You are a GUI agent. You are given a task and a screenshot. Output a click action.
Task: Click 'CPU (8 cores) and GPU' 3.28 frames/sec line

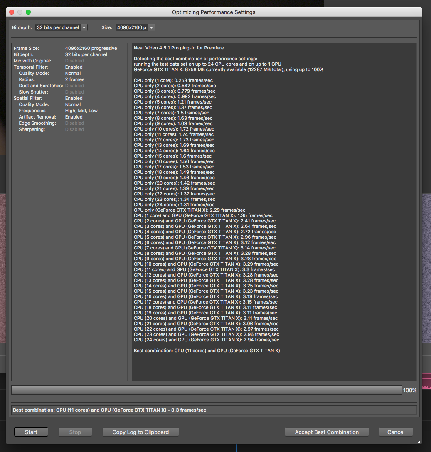click(205, 253)
